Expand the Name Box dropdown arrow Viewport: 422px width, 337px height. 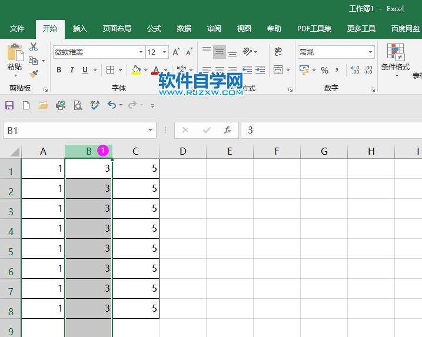[150, 130]
